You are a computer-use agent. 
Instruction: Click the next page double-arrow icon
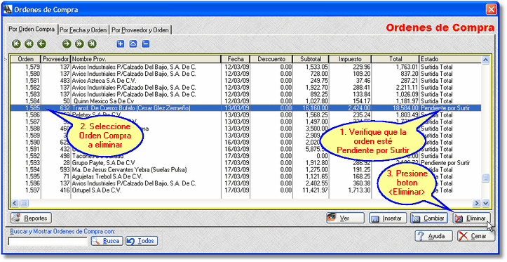coord(79,44)
